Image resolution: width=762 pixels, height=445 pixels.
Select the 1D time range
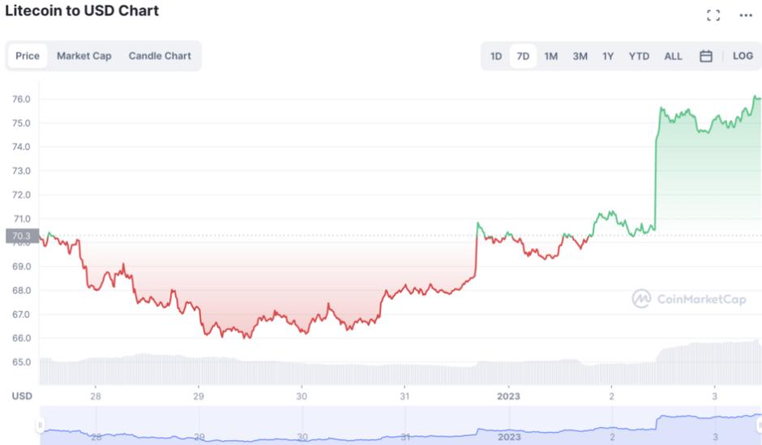point(496,56)
